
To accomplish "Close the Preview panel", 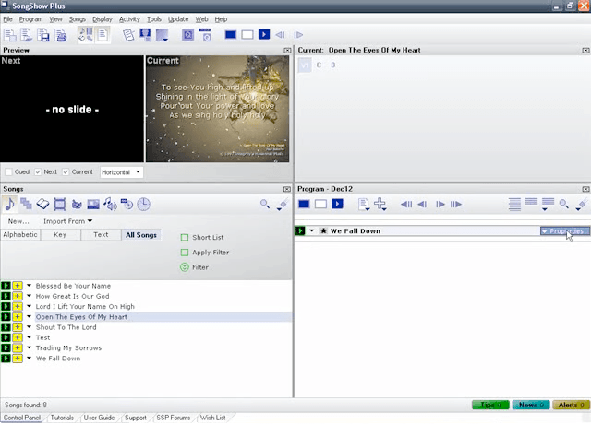I will (x=287, y=51).
